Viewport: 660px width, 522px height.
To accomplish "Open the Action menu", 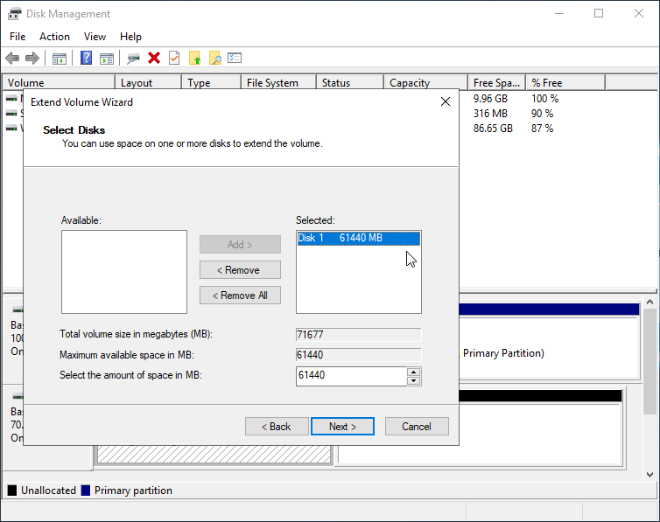I will (x=54, y=37).
